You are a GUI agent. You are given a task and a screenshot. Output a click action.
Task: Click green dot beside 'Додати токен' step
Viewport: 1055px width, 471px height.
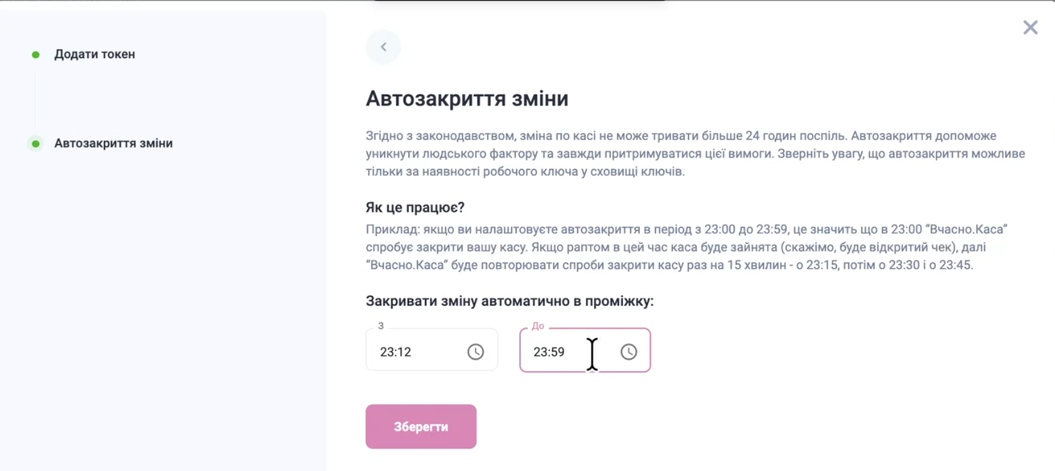[36, 54]
